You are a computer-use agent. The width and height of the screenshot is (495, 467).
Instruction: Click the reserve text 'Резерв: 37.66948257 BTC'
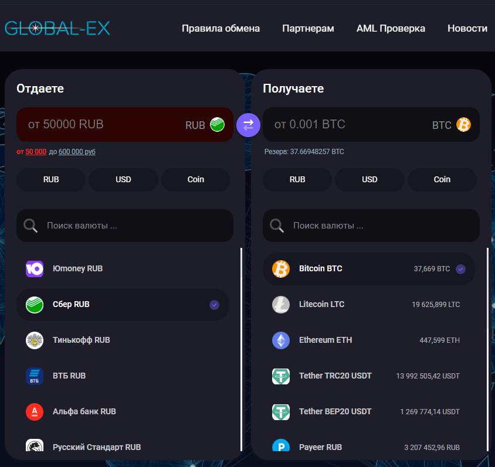coord(304,152)
